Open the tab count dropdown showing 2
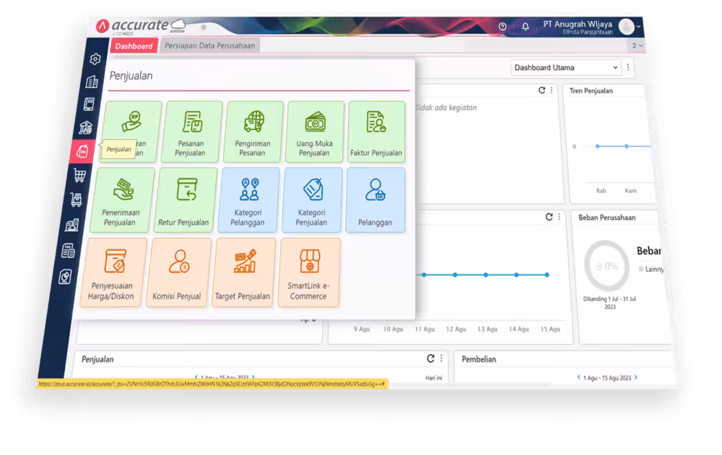 [638, 45]
